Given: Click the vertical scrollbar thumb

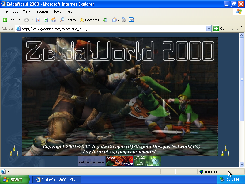Looking at the screenshot, I should point(242,79).
